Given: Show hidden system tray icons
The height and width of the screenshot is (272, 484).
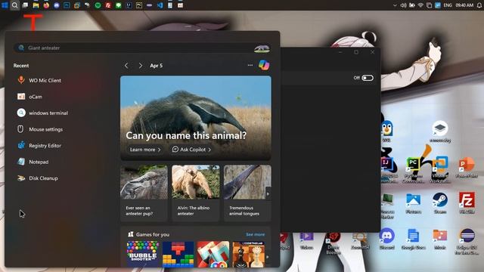Looking at the screenshot, I should (395, 5).
